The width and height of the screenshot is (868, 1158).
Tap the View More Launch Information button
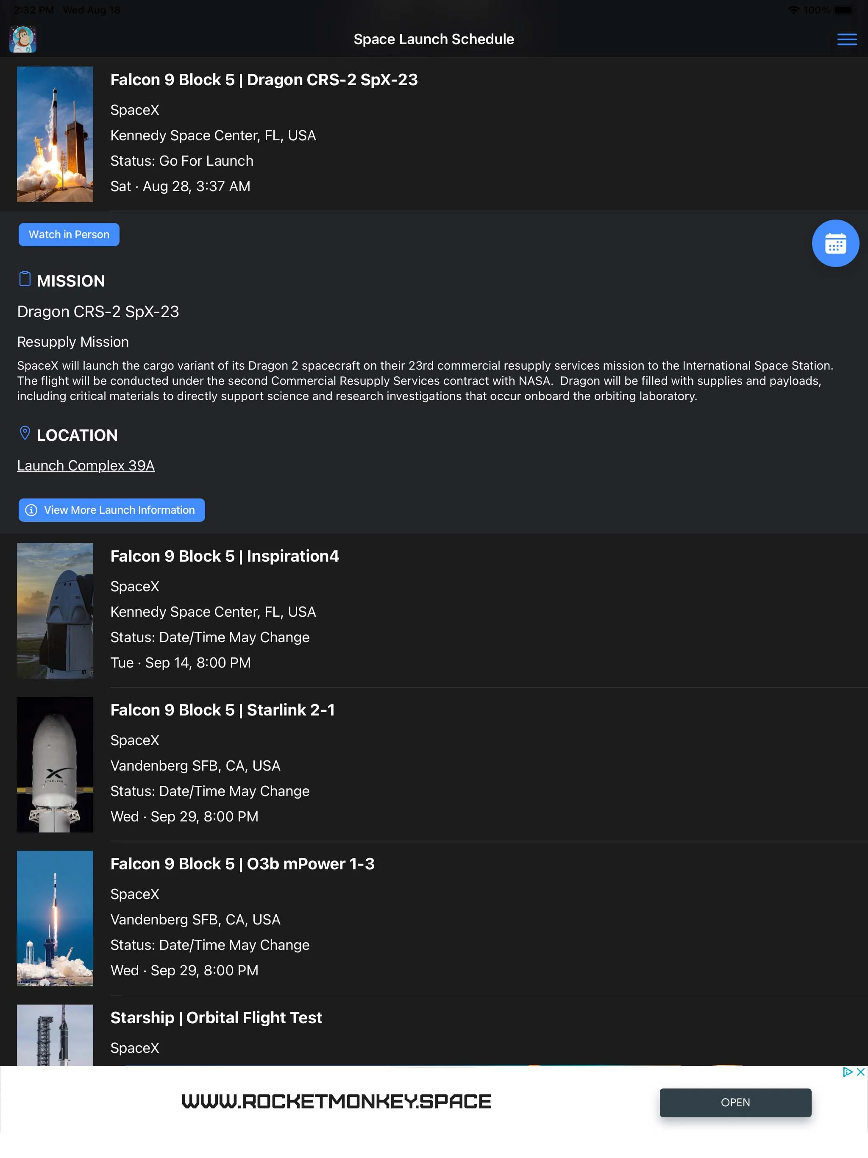110,509
